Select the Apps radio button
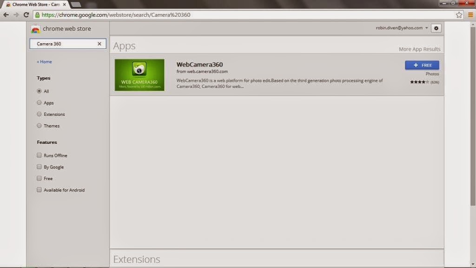 (39, 102)
